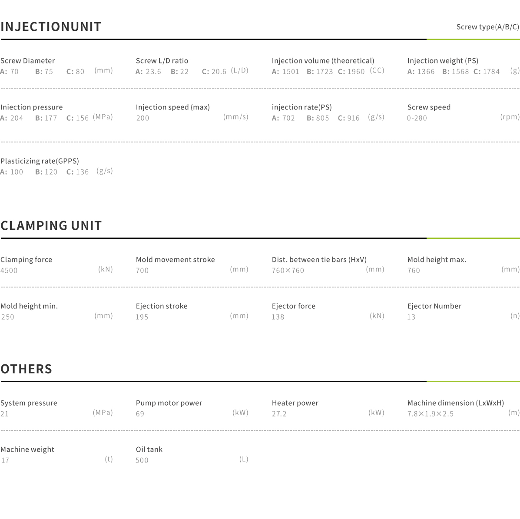Click the tie bars distance value 760×760
The image size is (520, 519).
288,271
